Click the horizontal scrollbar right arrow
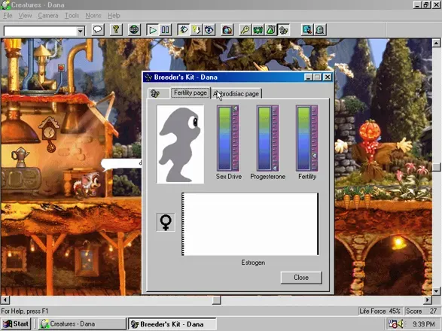This screenshot has height=331, width=442. (428, 299)
